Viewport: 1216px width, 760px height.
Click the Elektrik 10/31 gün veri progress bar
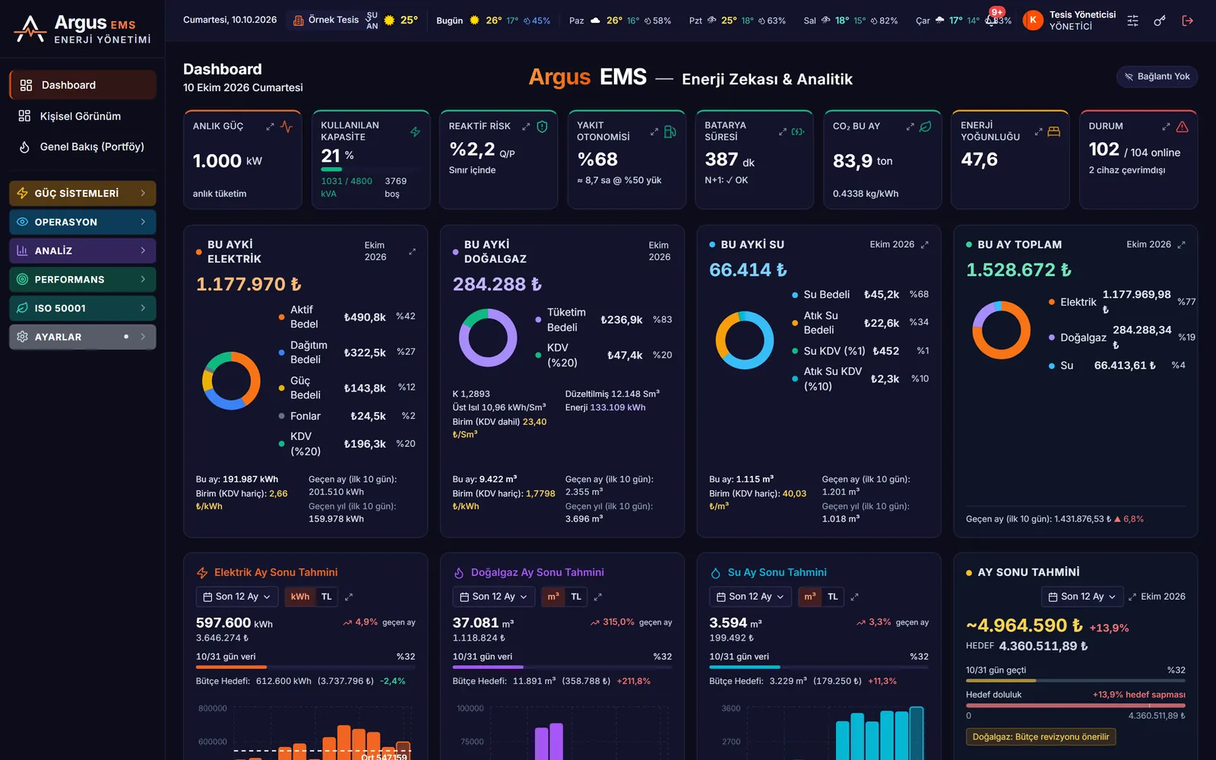click(x=306, y=667)
